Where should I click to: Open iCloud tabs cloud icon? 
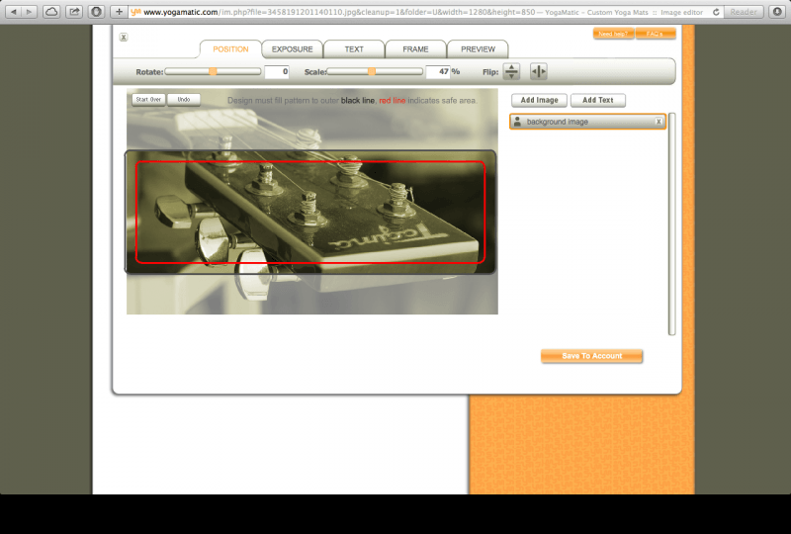(51, 11)
